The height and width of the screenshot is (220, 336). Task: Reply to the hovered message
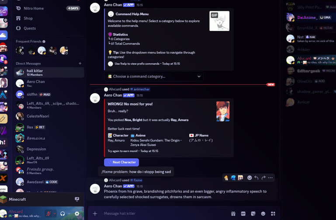(256, 178)
